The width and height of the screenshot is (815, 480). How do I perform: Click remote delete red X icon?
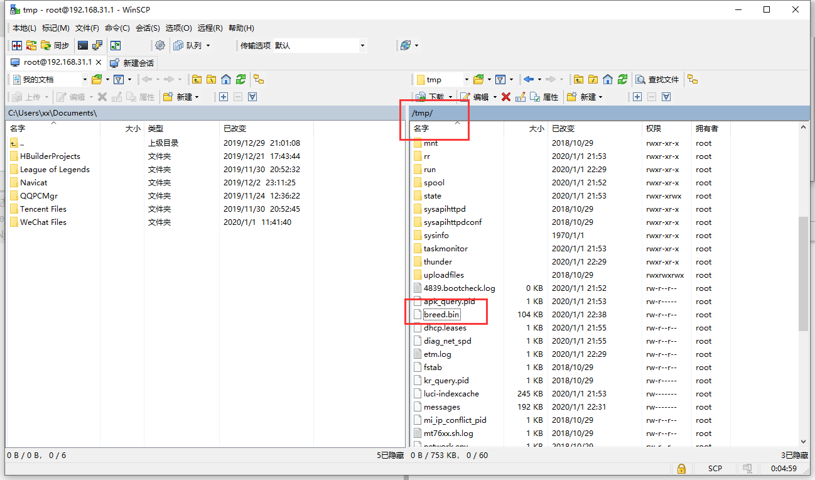coord(506,97)
